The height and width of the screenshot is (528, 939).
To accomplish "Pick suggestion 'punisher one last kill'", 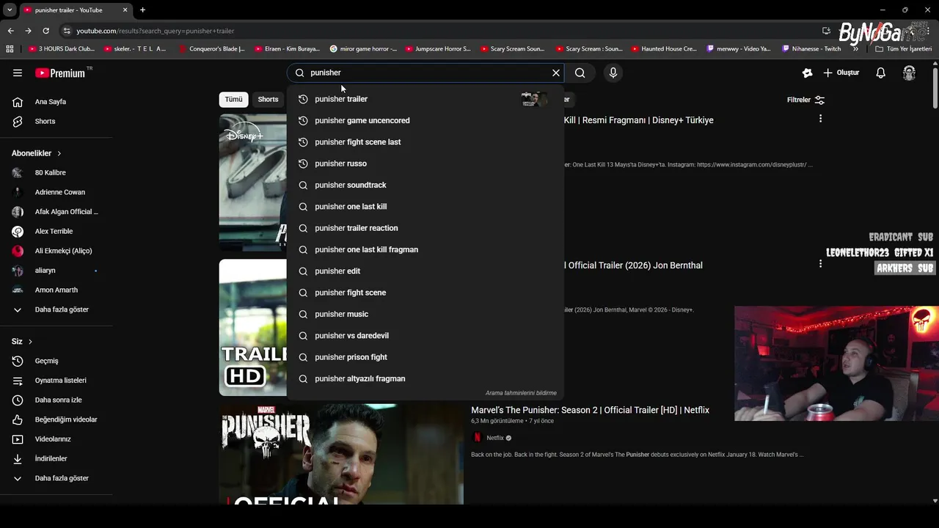I will pyautogui.click(x=424, y=206).
